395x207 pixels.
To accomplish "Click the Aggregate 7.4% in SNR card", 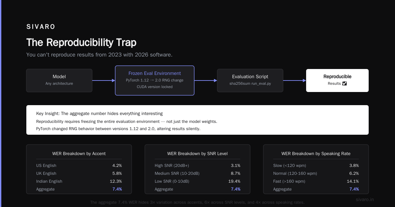I will (236, 189).
